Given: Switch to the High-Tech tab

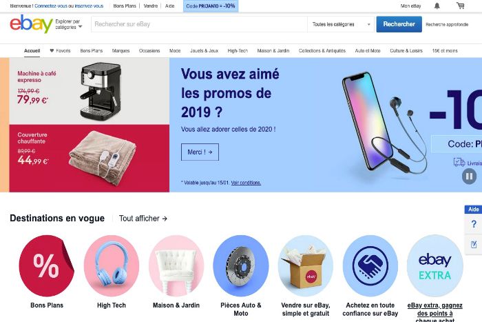Looking at the screenshot, I should [x=238, y=51].
